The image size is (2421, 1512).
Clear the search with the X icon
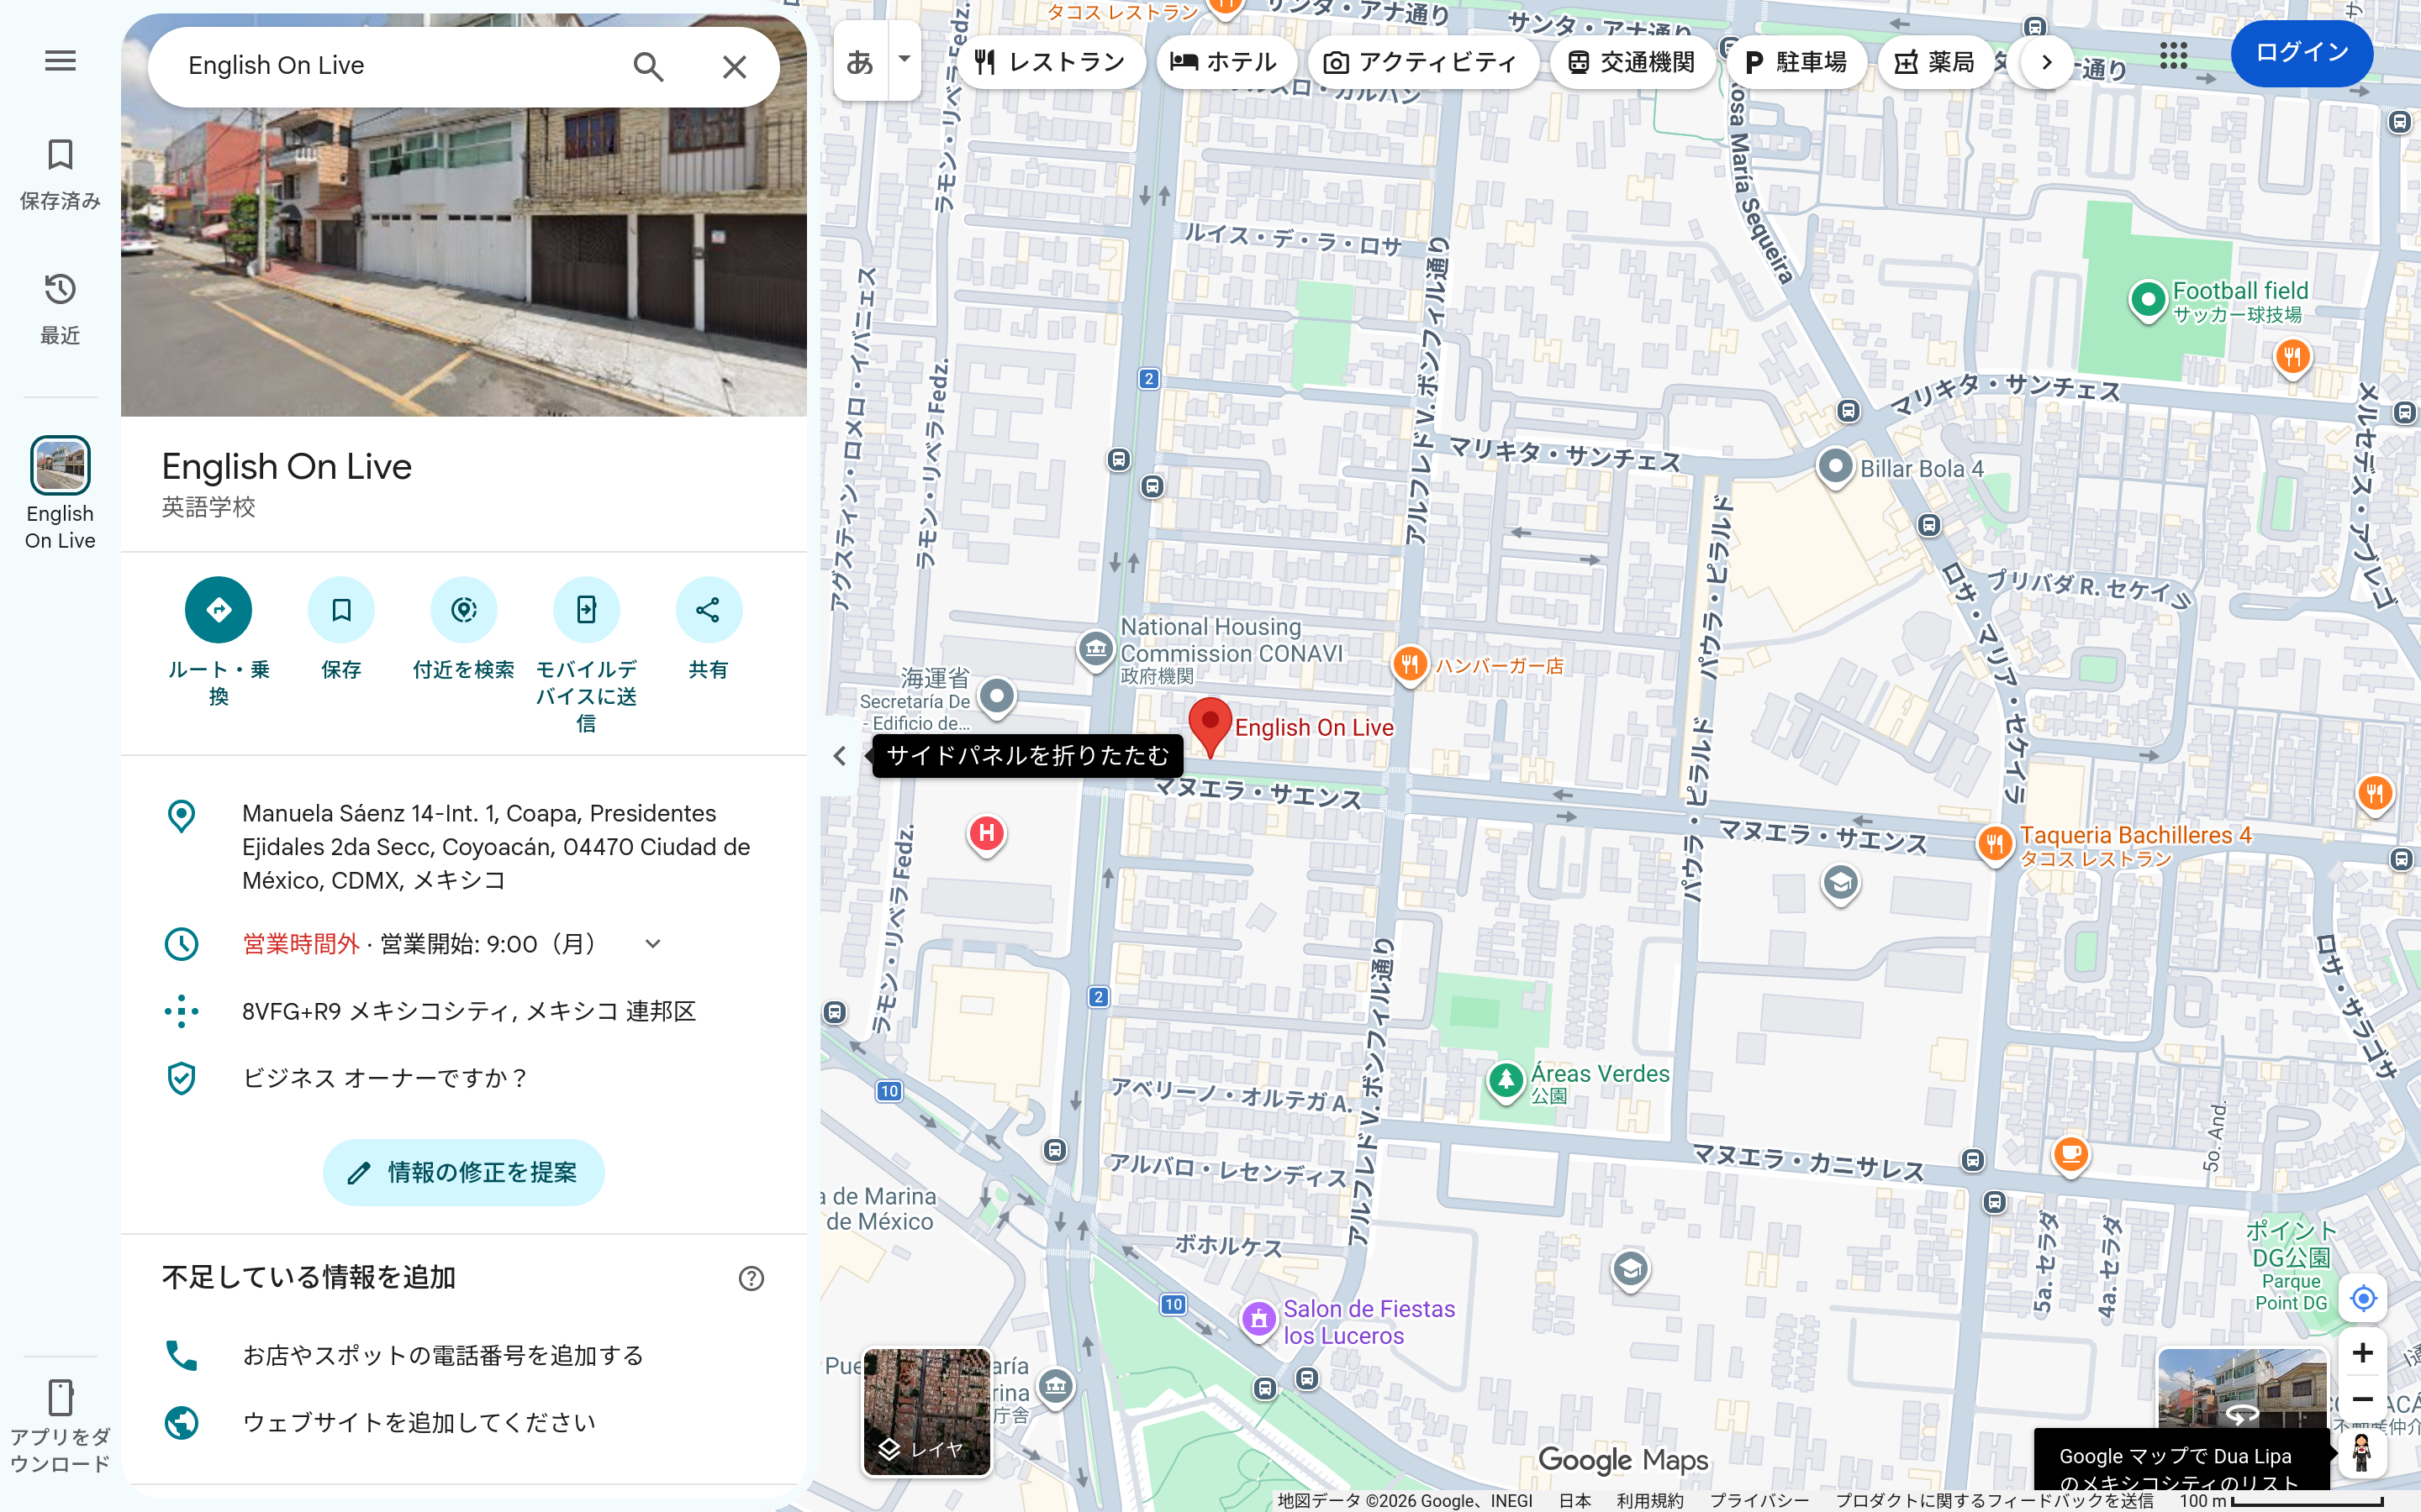tap(735, 66)
